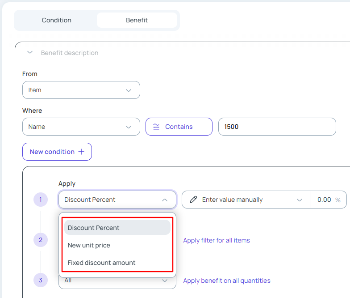Image resolution: width=350 pixels, height=298 pixels.
Task: Click the filter icon beside Contains
Action: coord(156,127)
